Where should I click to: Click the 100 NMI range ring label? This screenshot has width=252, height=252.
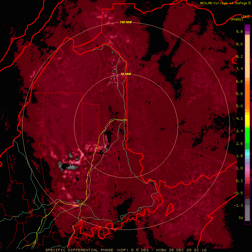pos(126,22)
